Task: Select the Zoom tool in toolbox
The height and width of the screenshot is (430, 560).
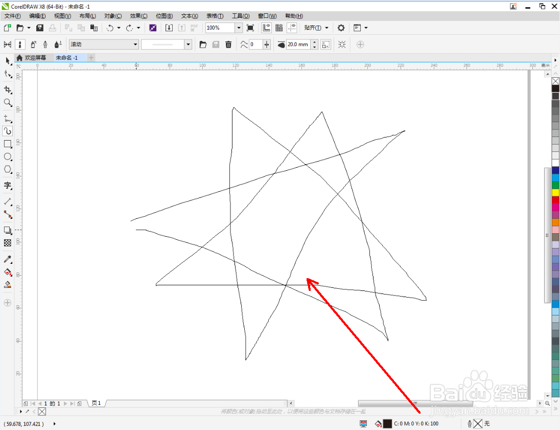Action: coord(8,103)
